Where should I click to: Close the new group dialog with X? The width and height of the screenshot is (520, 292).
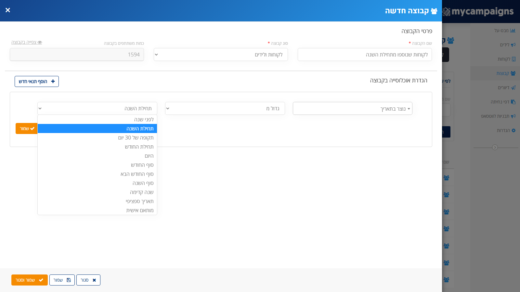tap(8, 10)
